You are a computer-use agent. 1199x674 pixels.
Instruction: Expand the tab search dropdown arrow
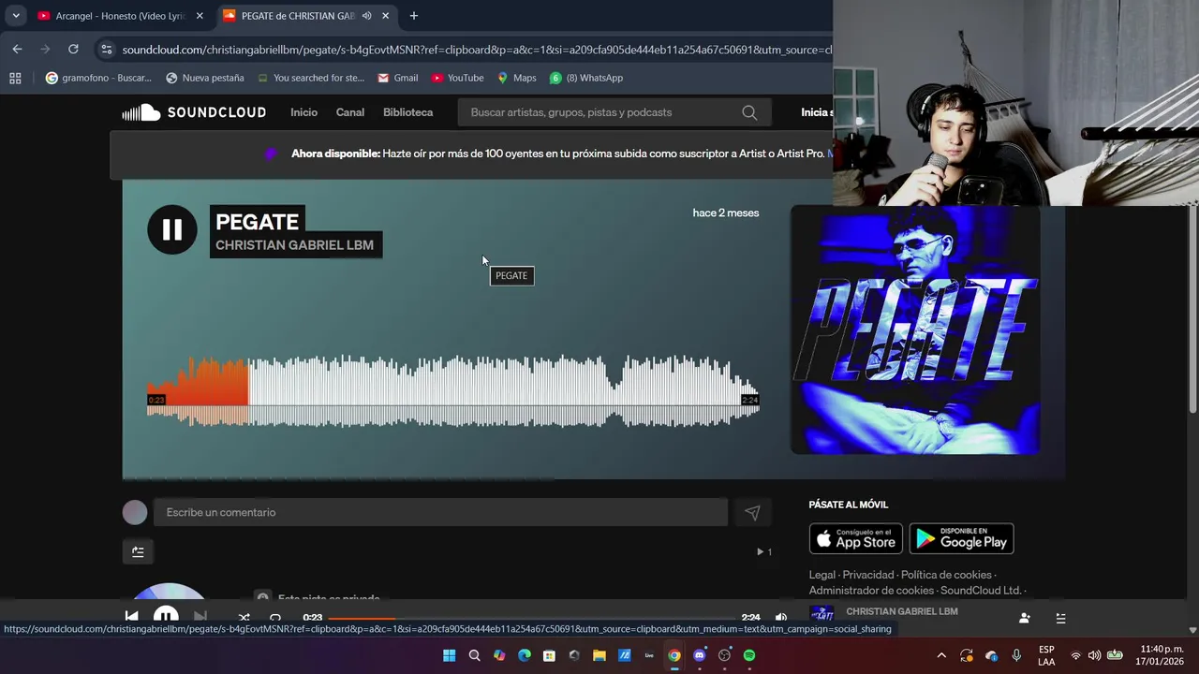click(16, 16)
